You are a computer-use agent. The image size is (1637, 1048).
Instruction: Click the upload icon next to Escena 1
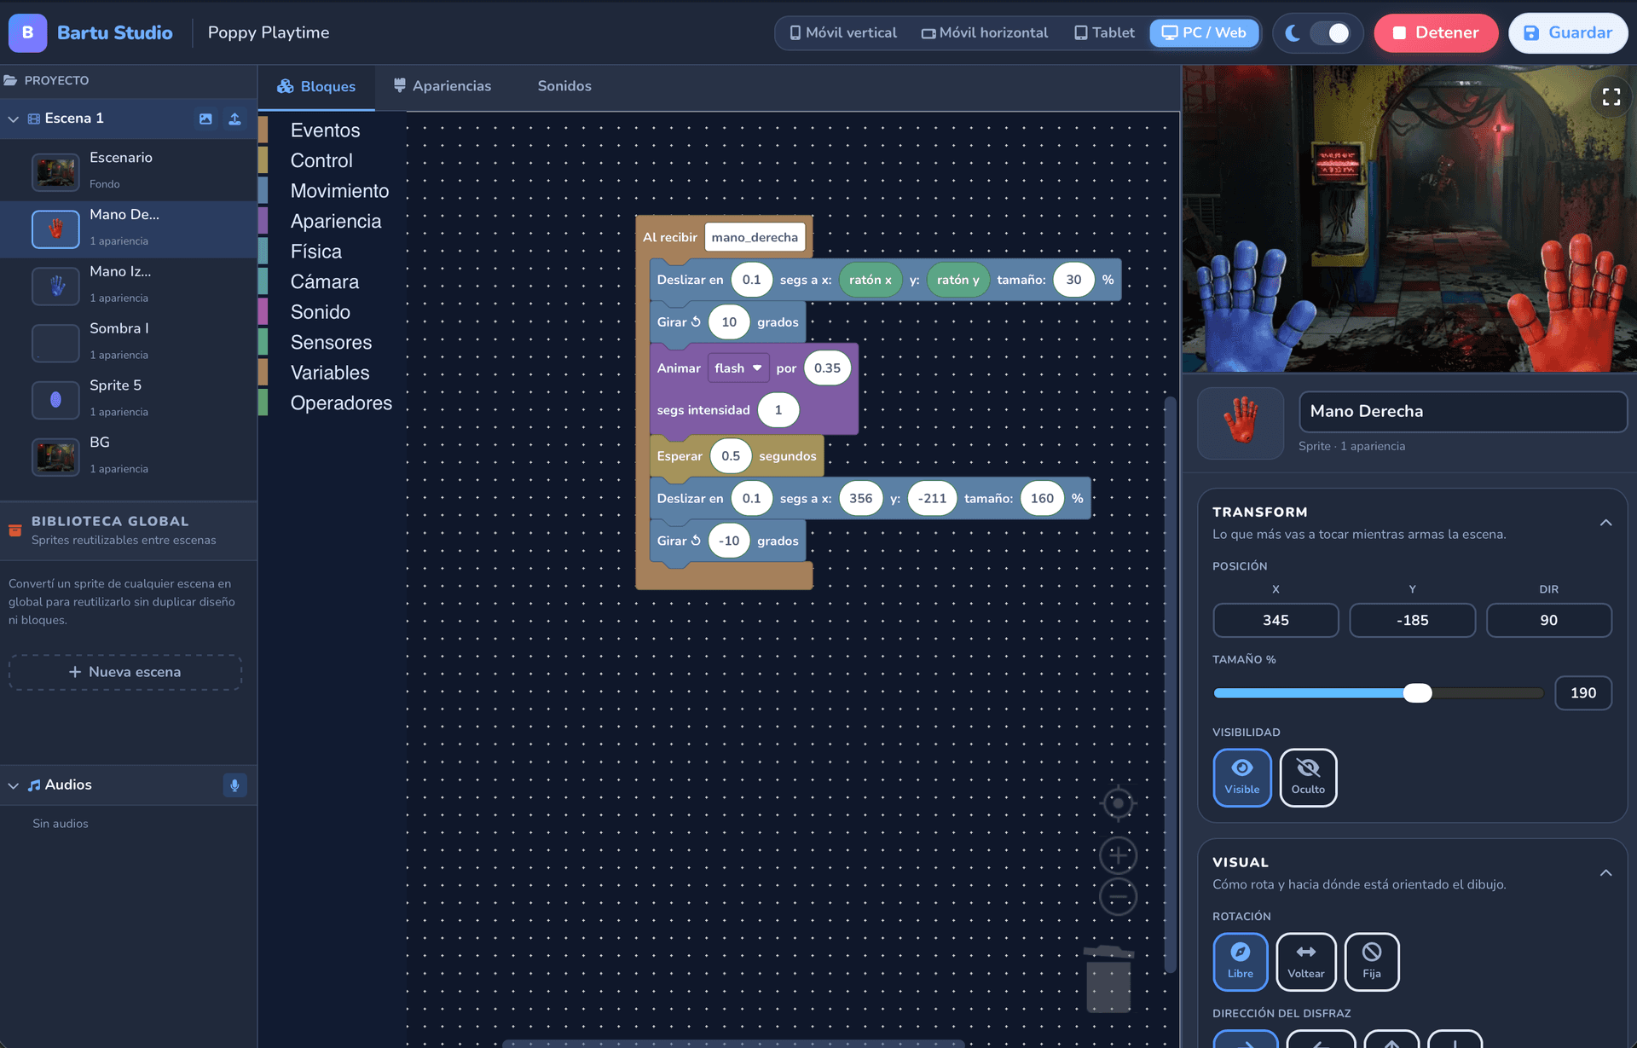tap(234, 119)
